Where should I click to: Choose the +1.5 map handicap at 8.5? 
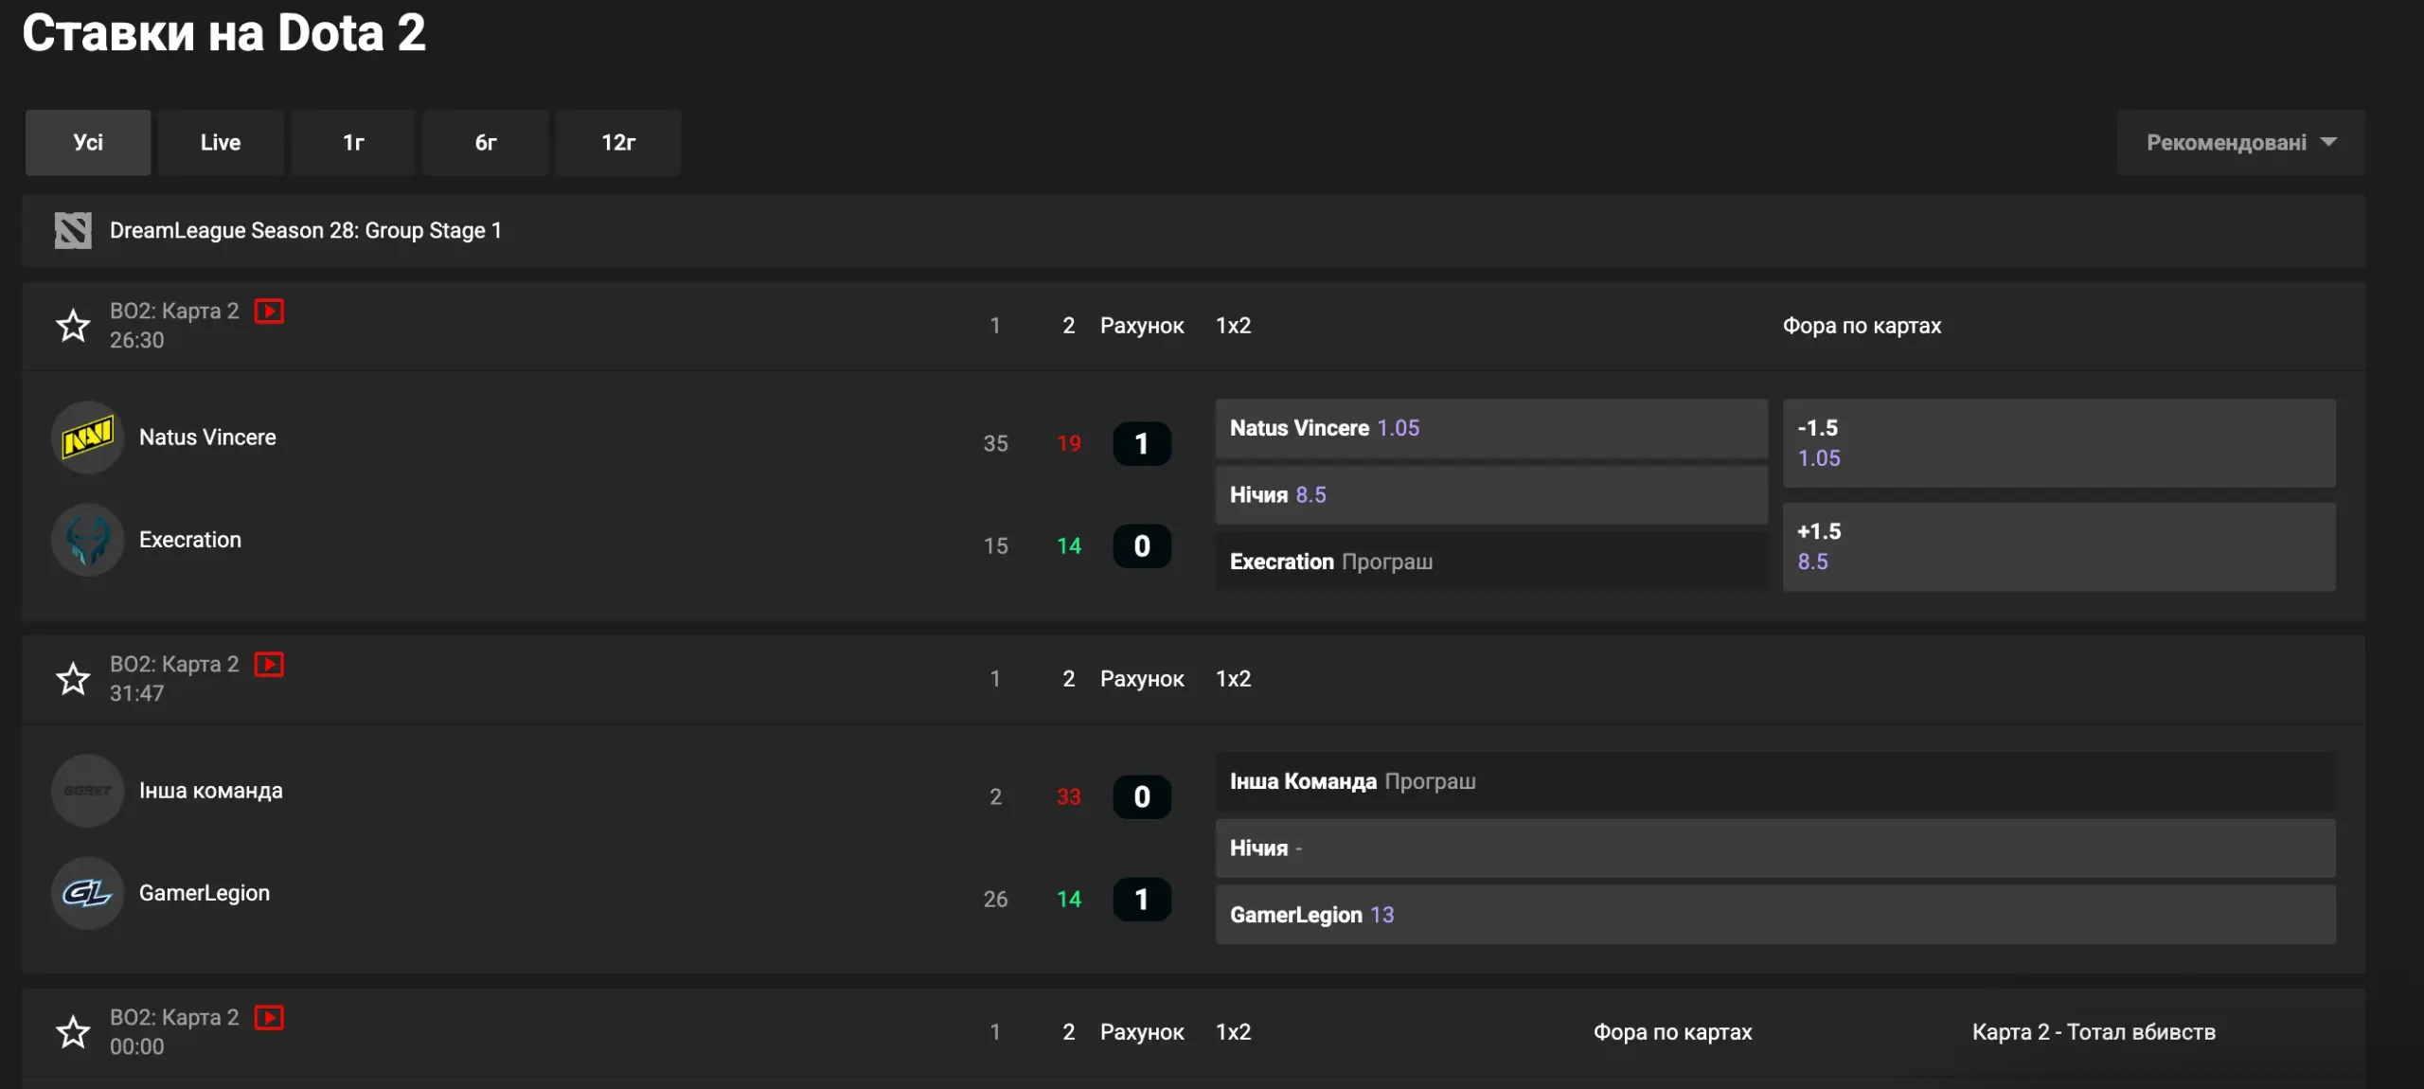coord(2059,546)
